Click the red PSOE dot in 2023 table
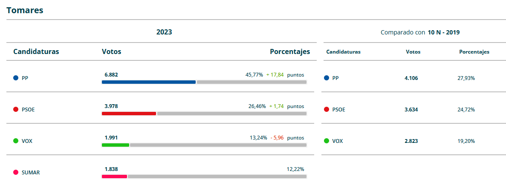Viewport: 506px width, 185px height. 16,110
